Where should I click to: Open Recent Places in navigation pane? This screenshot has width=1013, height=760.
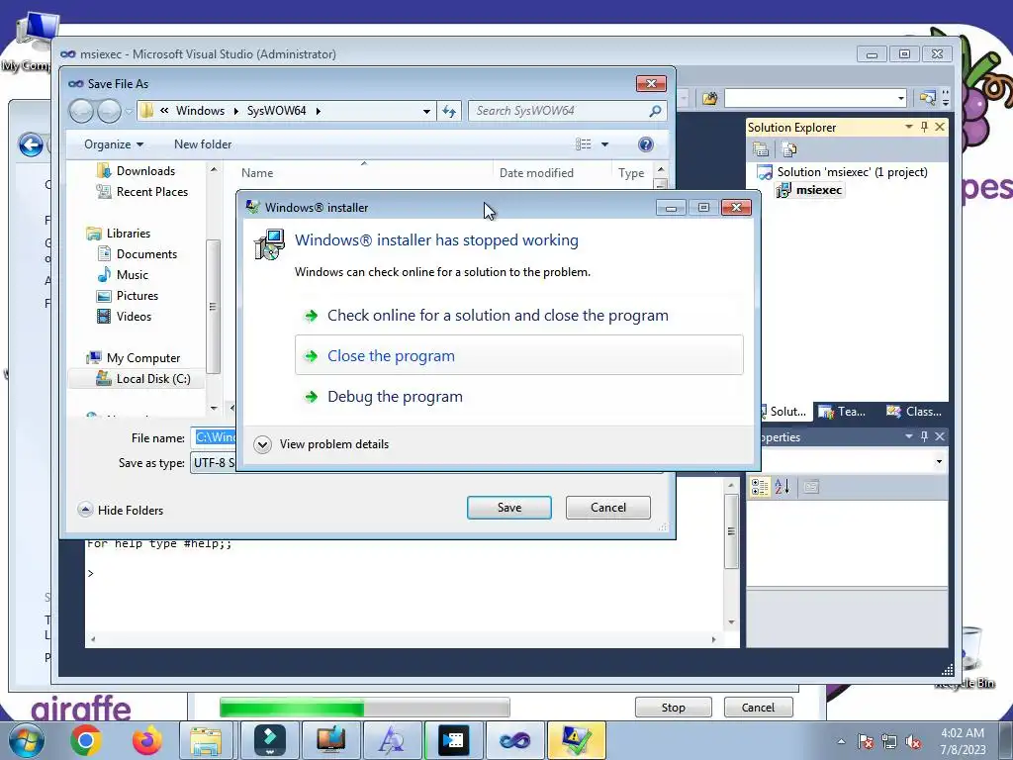[151, 192]
